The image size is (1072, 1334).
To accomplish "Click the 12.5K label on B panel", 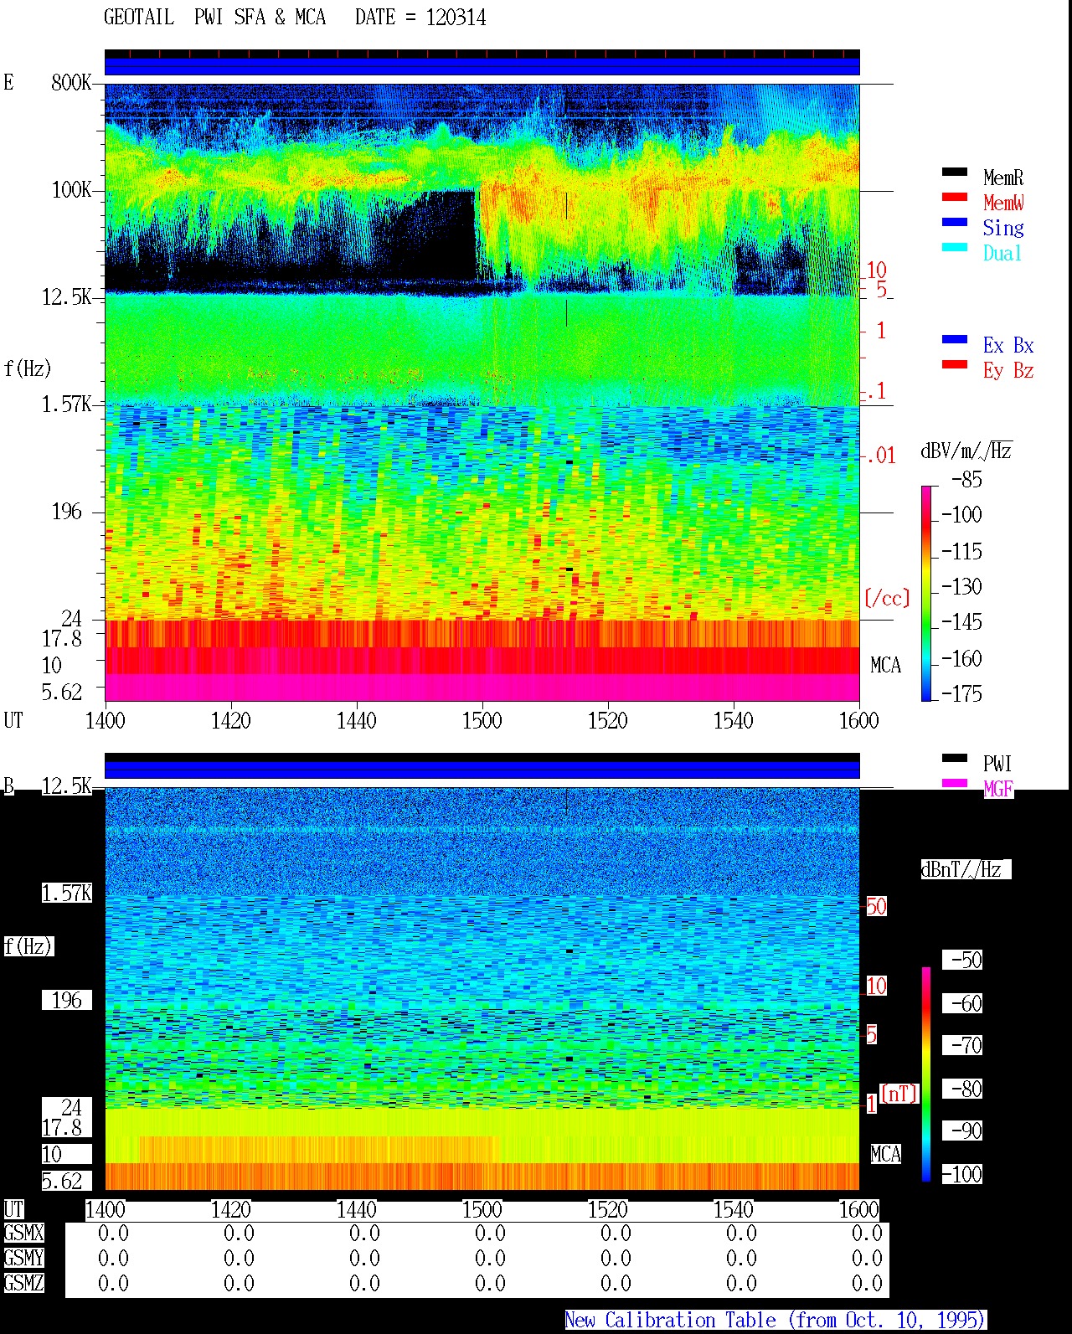I will [67, 785].
